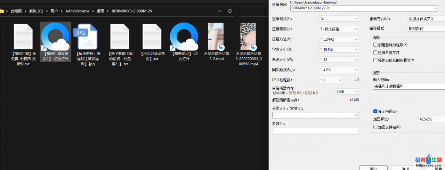The height and width of the screenshot is (170, 445).
Task: Select the 永久地址发布页 text file icon
Action: point(152,37)
